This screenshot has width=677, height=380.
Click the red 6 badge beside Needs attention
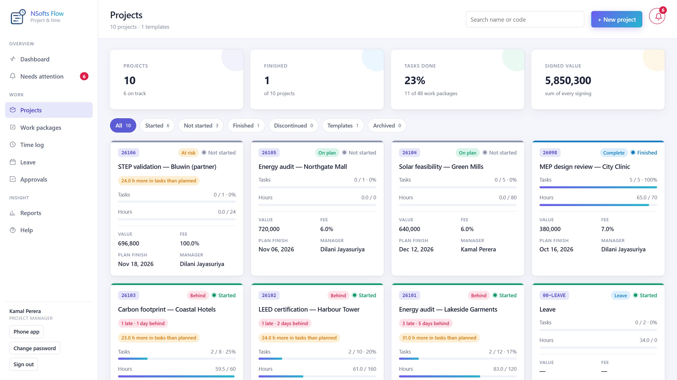point(84,76)
